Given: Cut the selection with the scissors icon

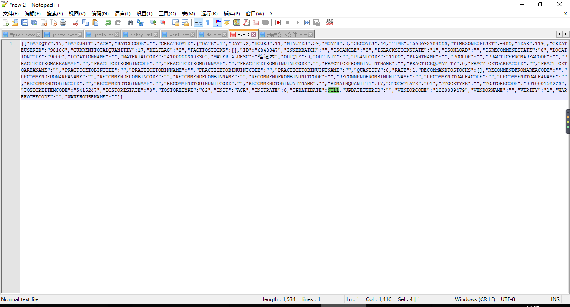Looking at the screenshot, I should 76,23.
